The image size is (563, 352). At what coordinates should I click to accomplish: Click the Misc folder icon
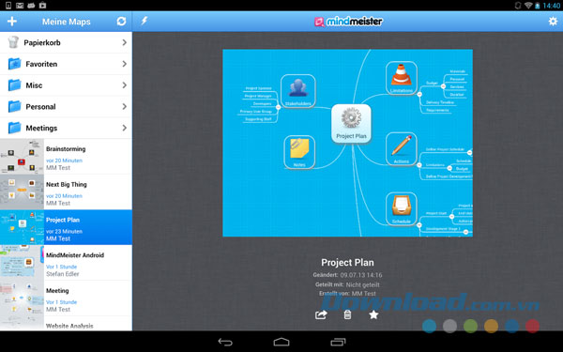coord(14,85)
